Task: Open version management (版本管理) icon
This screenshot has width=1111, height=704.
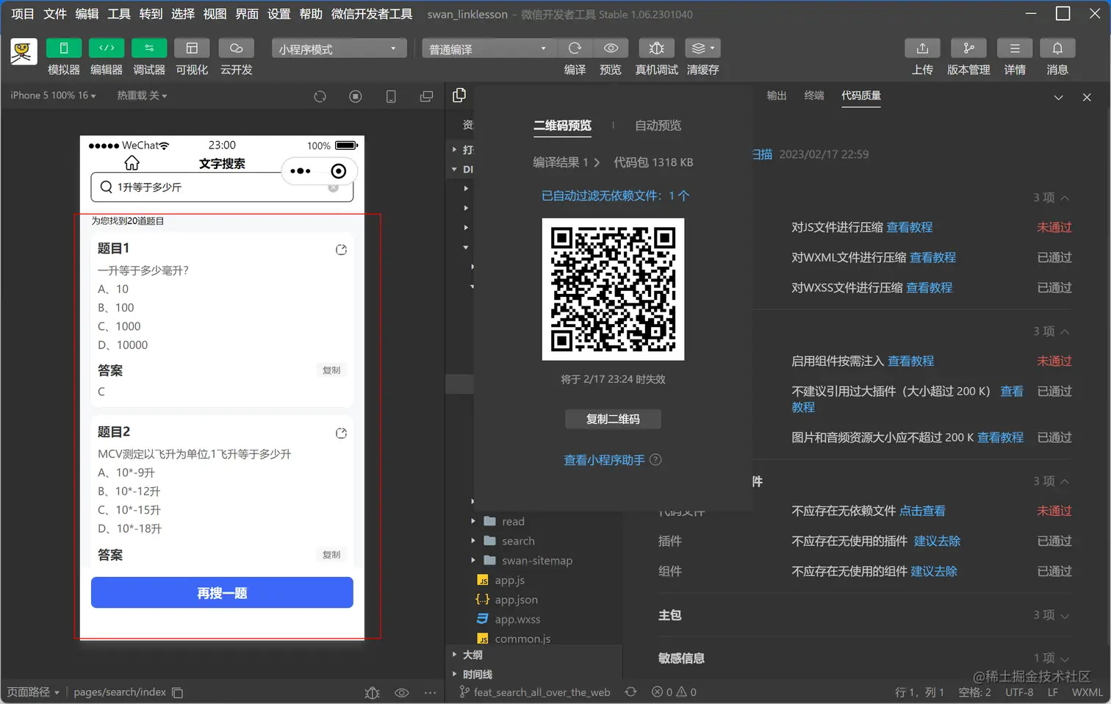Action: [968, 48]
